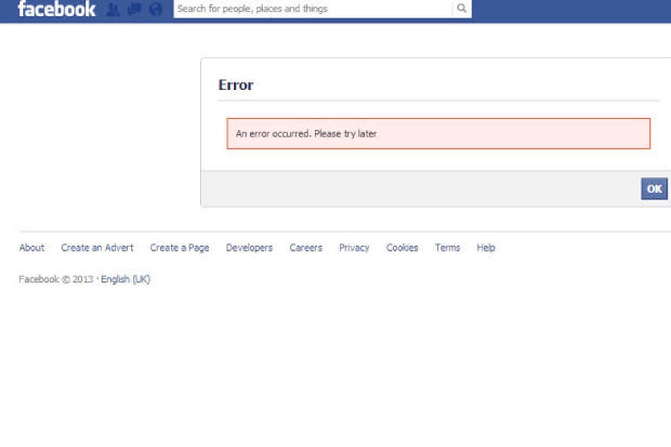The image size is (671, 447).
Task: Change language via English (UK) link
Action: (126, 279)
